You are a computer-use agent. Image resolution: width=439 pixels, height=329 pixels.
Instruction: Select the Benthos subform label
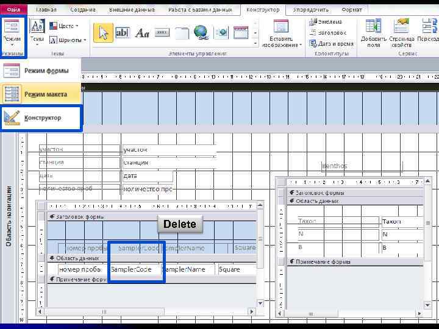pos(362,166)
